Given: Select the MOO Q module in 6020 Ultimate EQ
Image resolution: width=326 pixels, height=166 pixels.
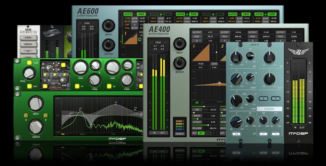Looking at the screenshot, I should [x=29, y=44].
